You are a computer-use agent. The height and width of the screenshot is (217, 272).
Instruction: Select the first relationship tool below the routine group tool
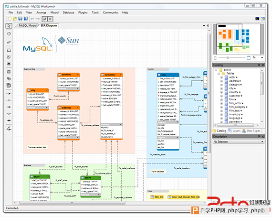(x=9, y=94)
